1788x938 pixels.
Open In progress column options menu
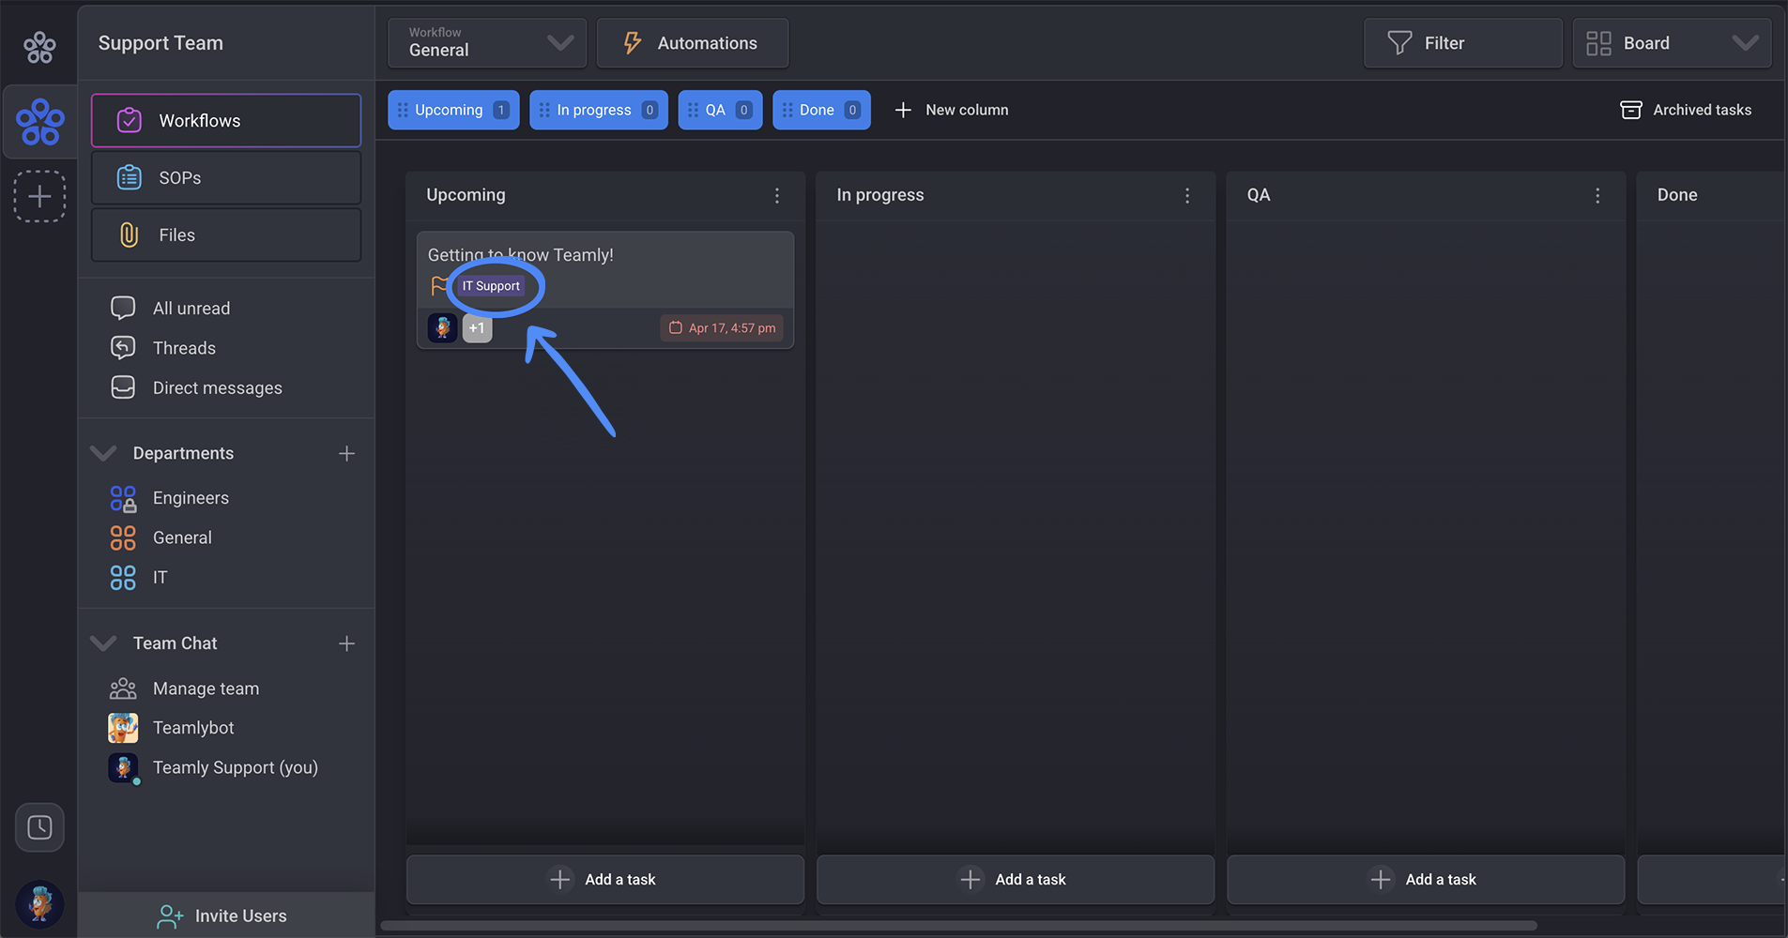[x=1187, y=195]
